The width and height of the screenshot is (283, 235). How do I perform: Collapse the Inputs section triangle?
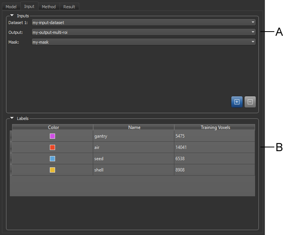(12, 16)
